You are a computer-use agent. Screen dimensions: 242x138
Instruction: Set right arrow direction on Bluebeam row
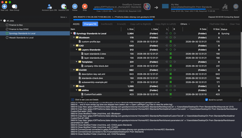coord(175,37)
